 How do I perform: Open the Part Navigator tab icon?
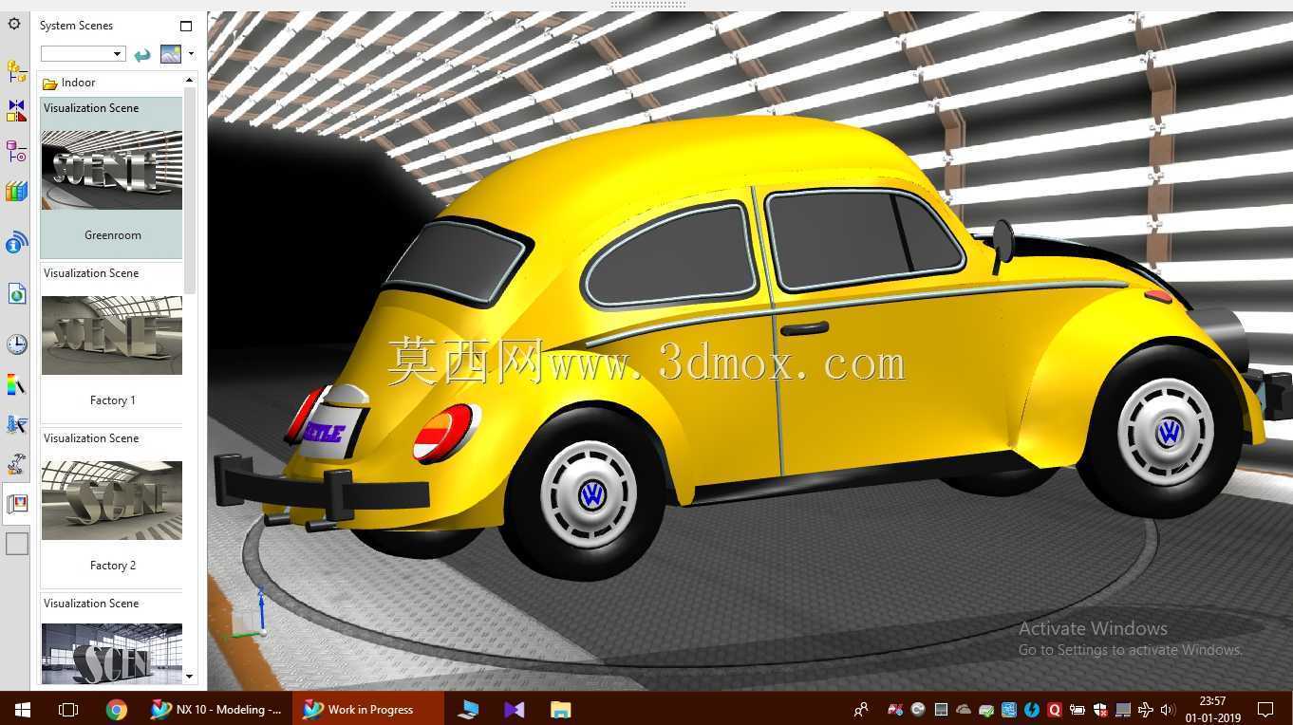(16, 151)
